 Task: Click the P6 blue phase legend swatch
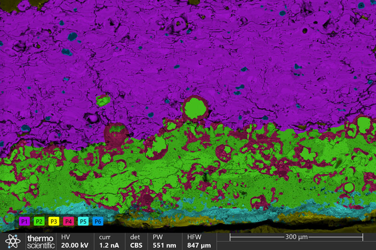[x=98, y=221]
